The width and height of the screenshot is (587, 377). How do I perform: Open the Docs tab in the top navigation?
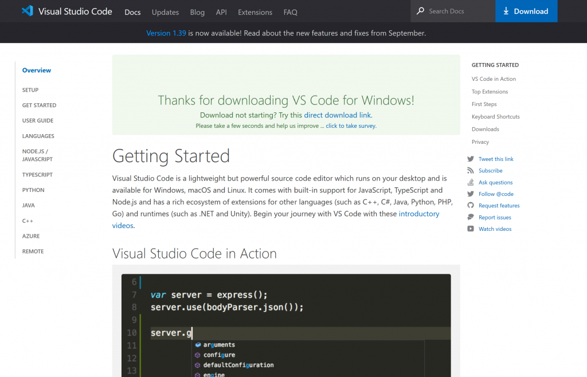[132, 13]
